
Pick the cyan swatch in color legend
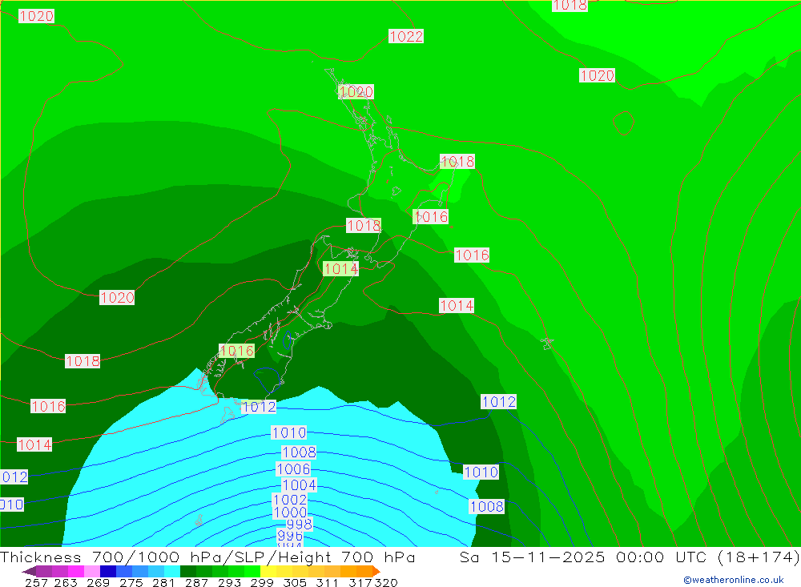(x=171, y=571)
